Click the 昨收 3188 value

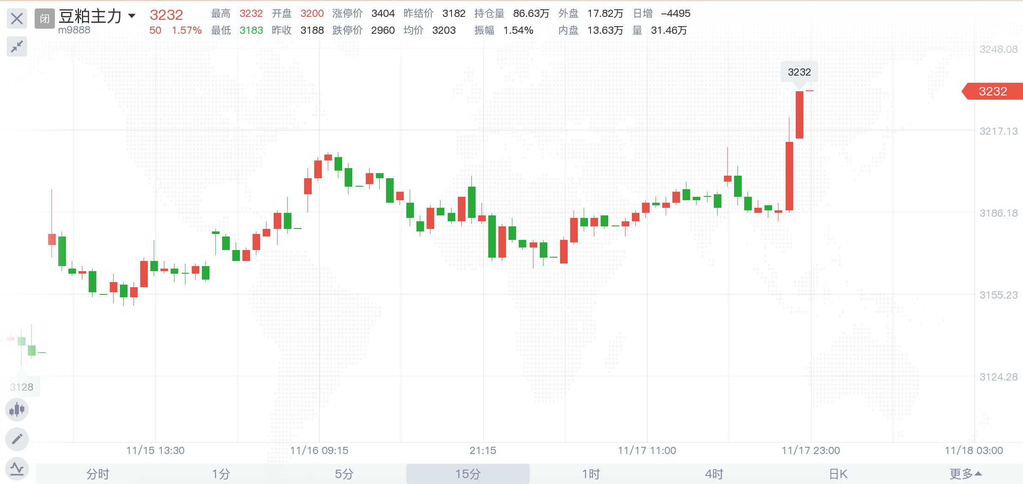(x=312, y=30)
